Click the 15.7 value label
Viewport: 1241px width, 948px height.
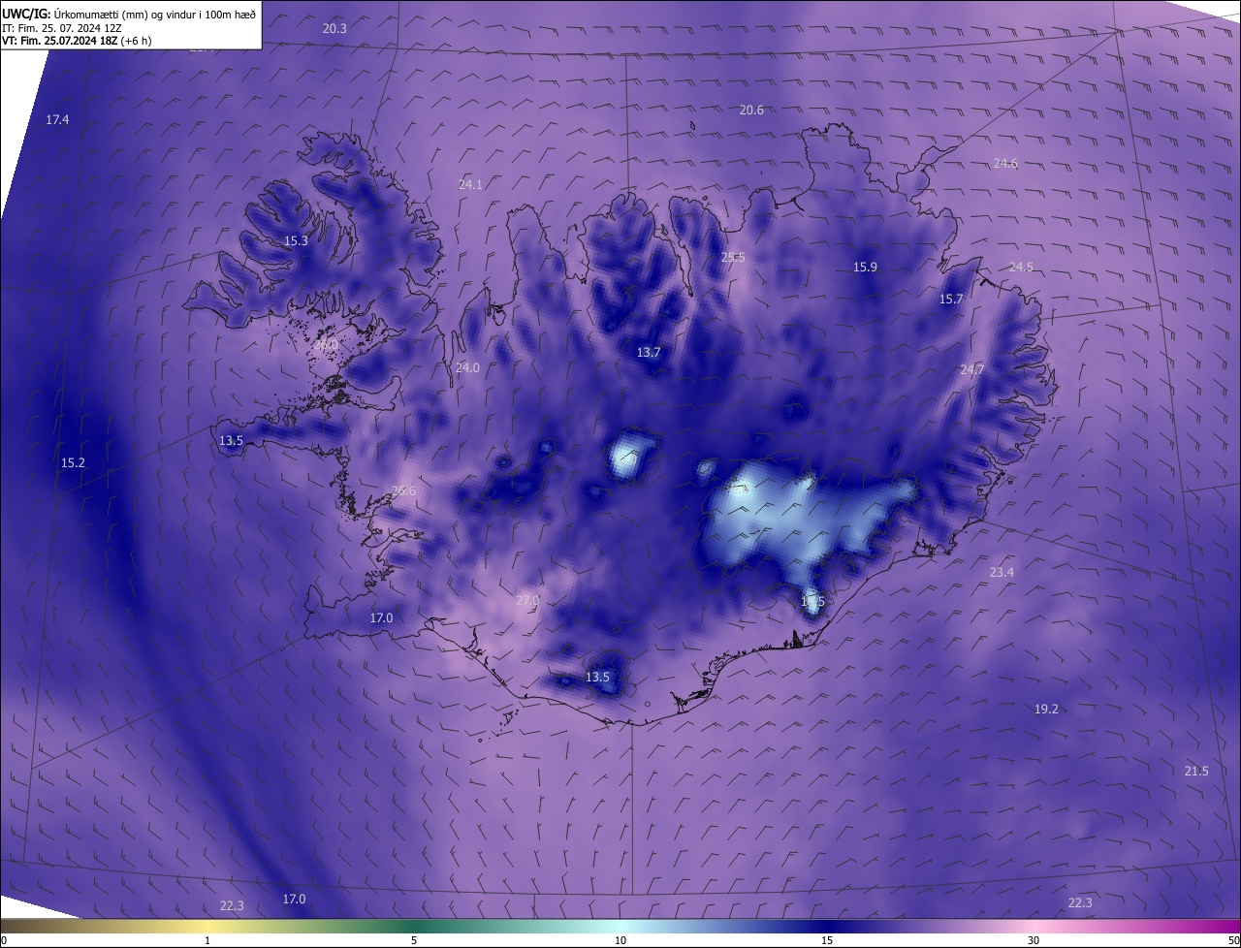pos(951,300)
